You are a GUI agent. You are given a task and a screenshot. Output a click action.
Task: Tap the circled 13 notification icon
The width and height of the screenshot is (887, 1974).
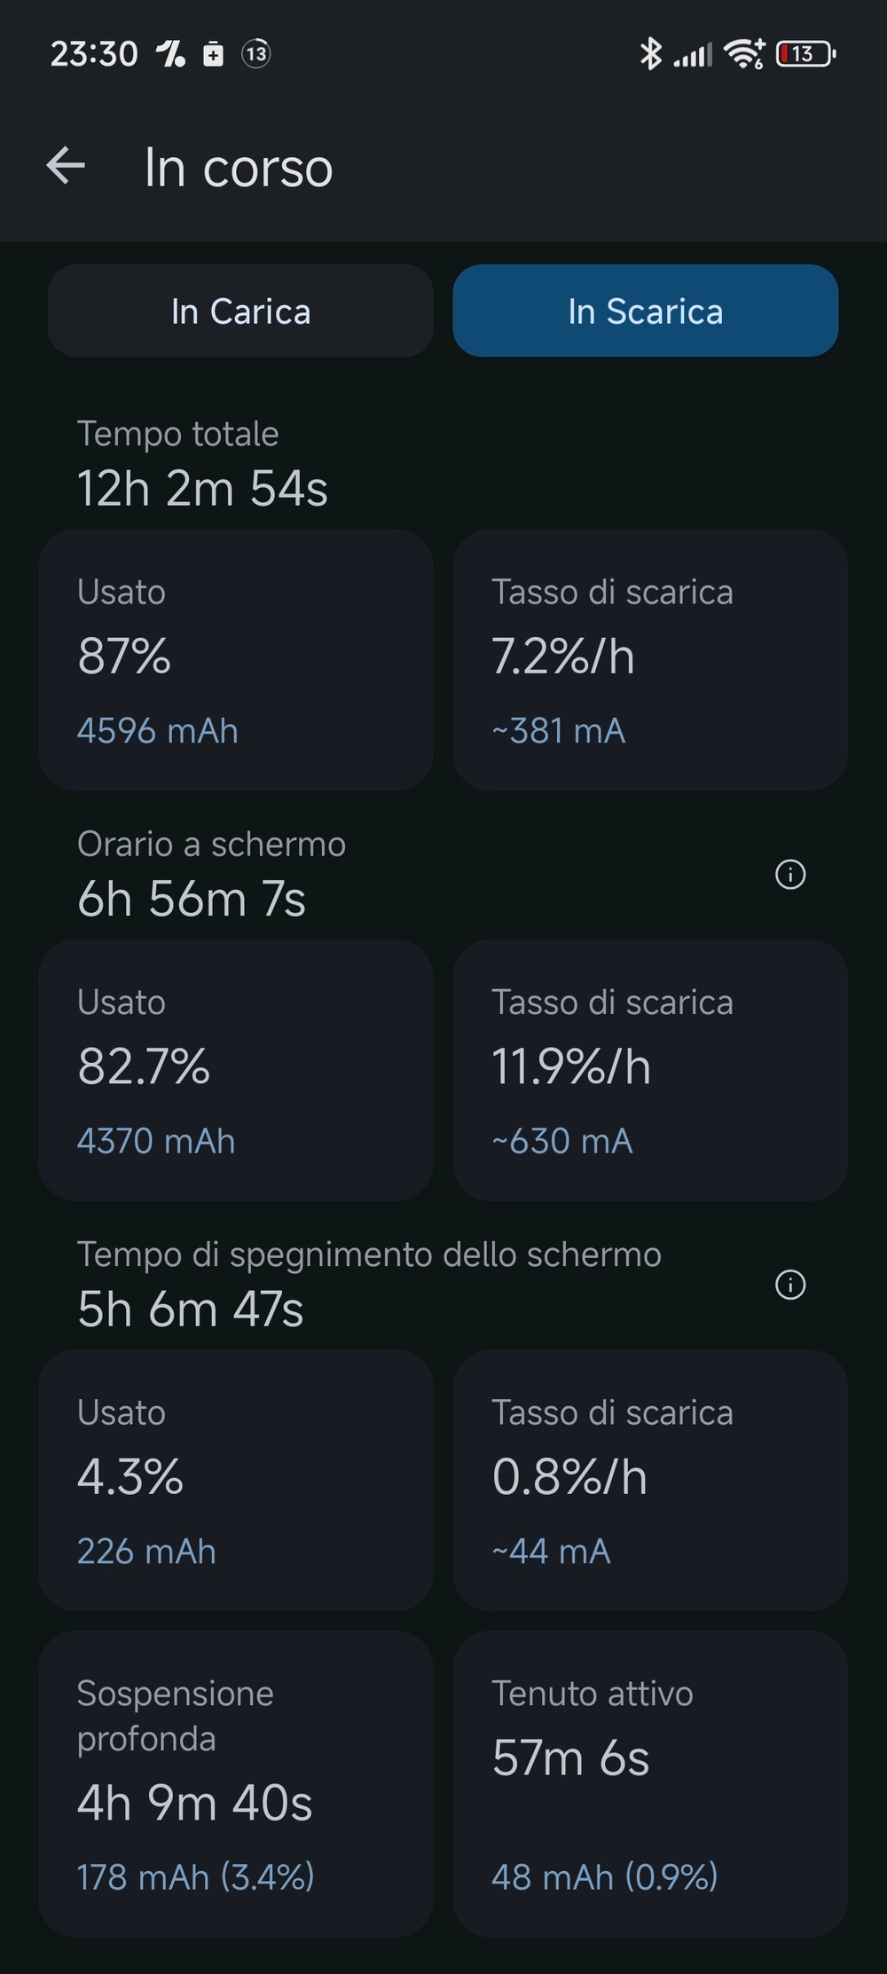[x=256, y=54]
